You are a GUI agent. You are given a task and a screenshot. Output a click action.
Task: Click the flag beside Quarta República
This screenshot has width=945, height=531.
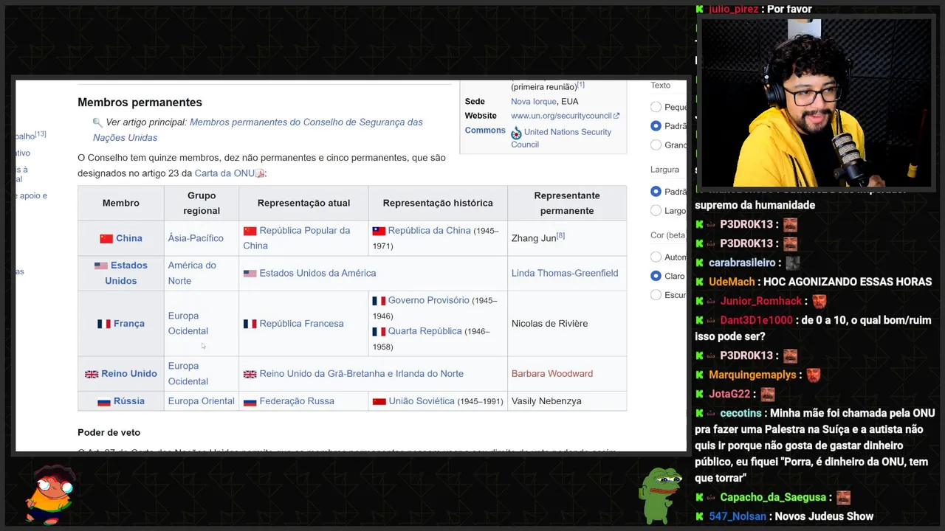379,331
